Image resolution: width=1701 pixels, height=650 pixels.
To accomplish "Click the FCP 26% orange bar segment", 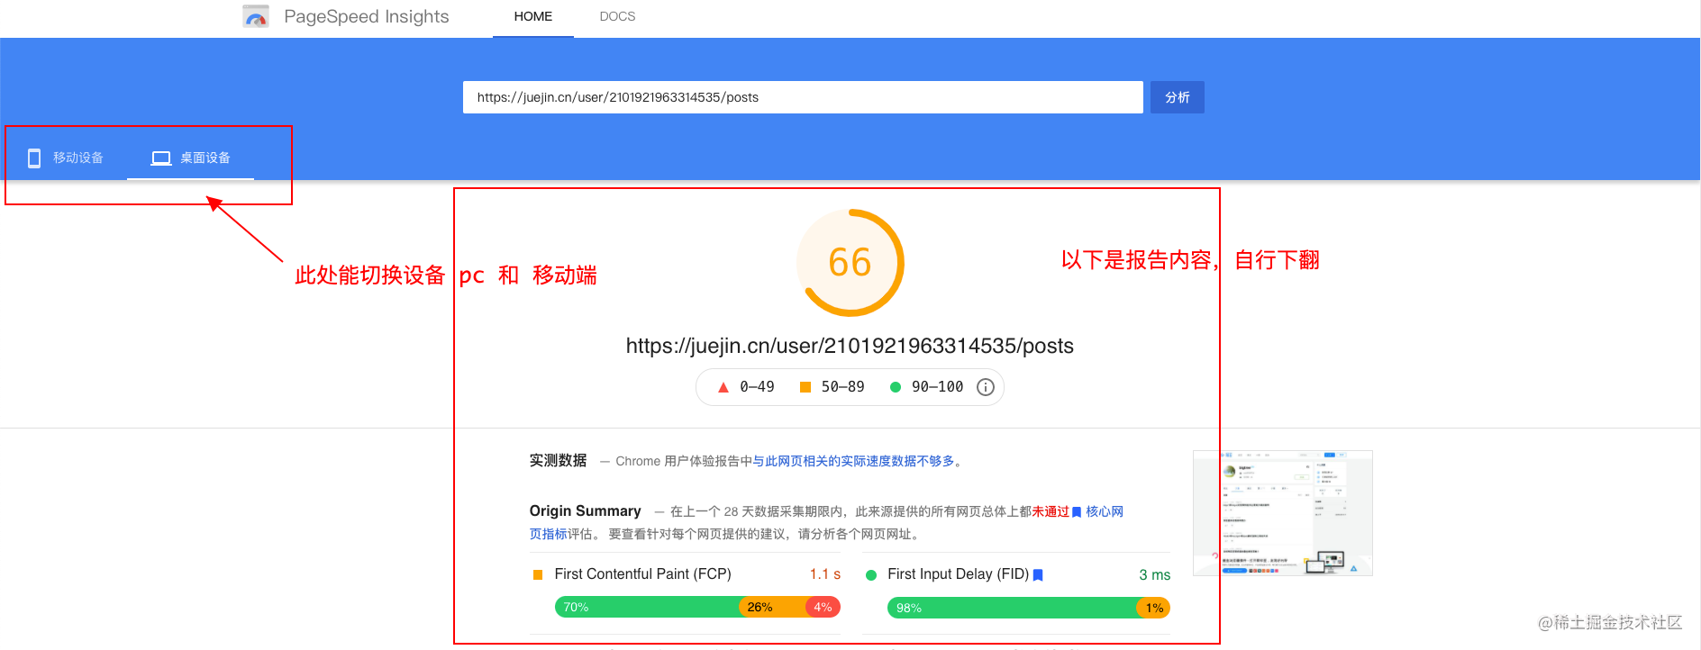I will 772,608.
